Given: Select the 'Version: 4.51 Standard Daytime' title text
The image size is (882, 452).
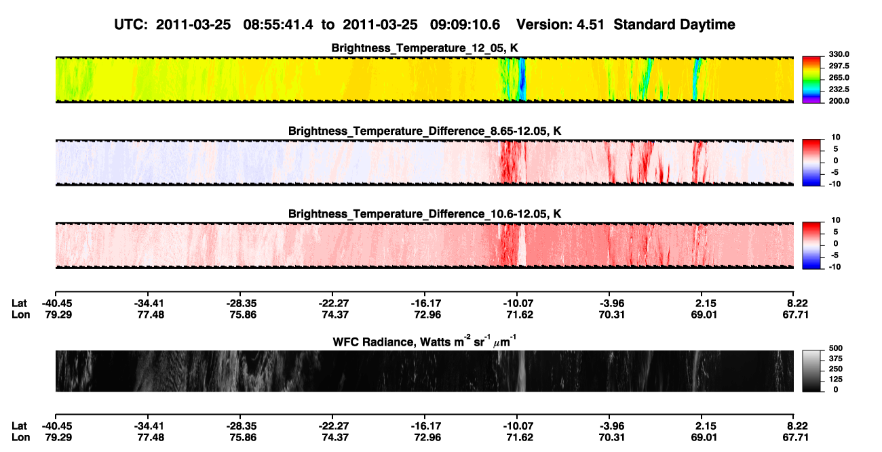Looking at the screenshot, I should coord(626,24).
